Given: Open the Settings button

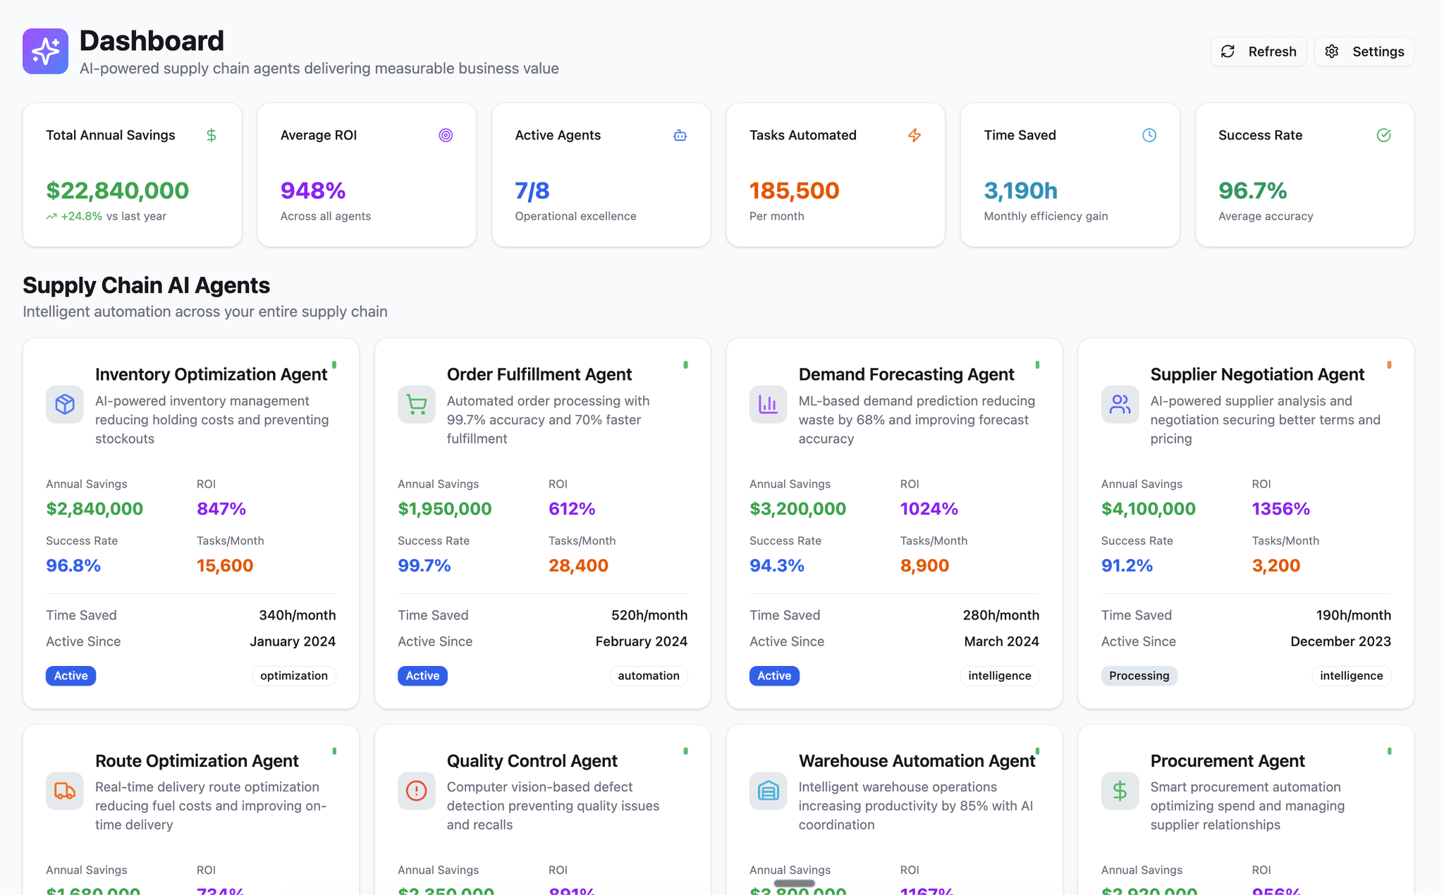Looking at the screenshot, I should coord(1364,51).
